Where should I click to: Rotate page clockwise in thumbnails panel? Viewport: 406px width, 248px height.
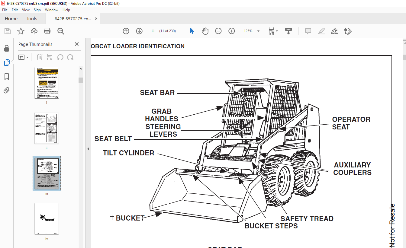point(70,57)
